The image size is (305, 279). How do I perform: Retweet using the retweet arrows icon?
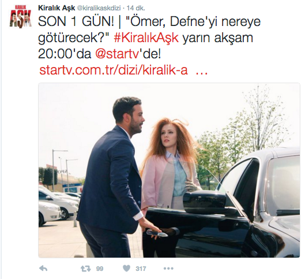pyautogui.click(x=86, y=269)
